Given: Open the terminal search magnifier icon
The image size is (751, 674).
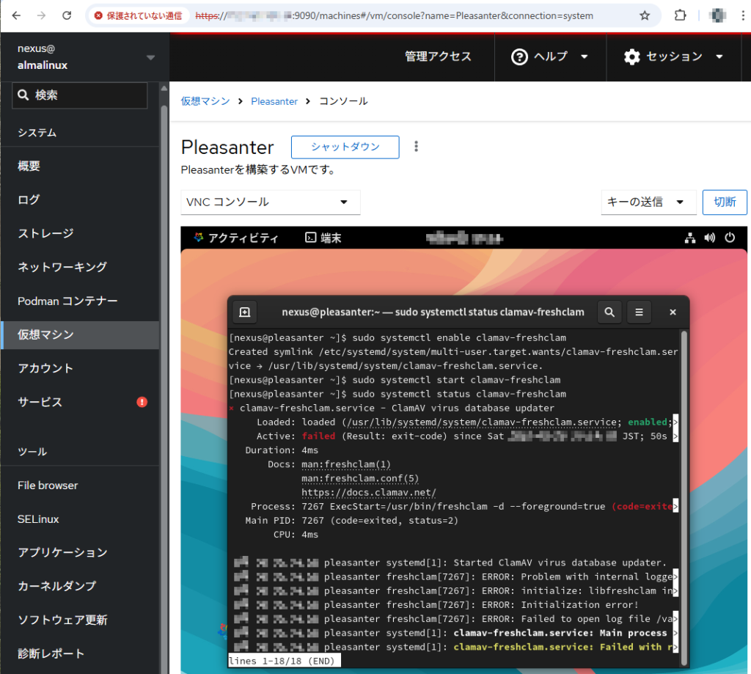Looking at the screenshot, I should click(609, 312).
